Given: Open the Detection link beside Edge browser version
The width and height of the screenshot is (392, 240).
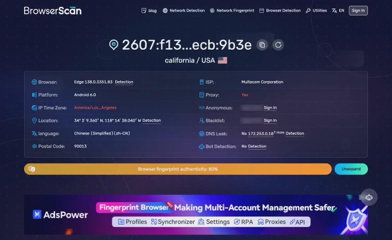Looking at the screenshot, I should click(x=124, y=82).
